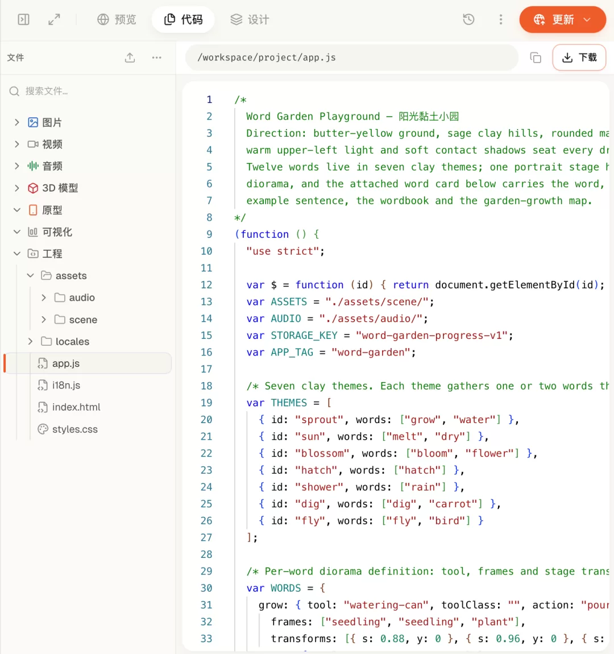Expand the 视频 category
Image resolution: width=614 pixels, height=654 pixels.
16,144
